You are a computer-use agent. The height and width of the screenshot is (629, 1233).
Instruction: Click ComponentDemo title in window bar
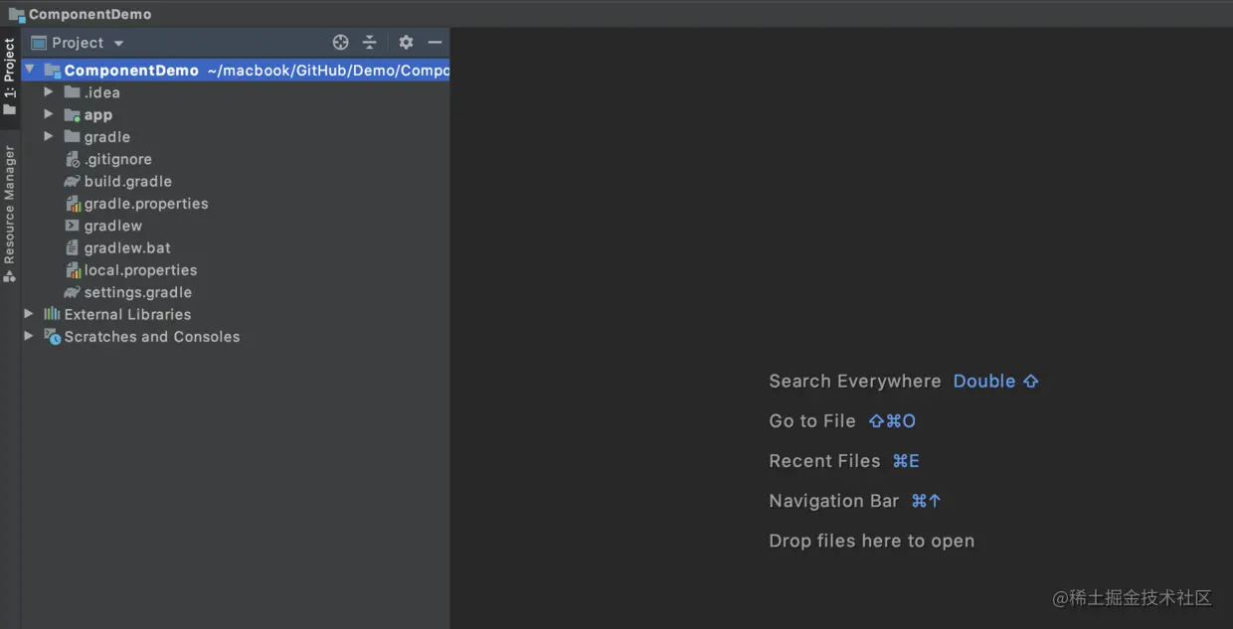click(x=90, y=14)
